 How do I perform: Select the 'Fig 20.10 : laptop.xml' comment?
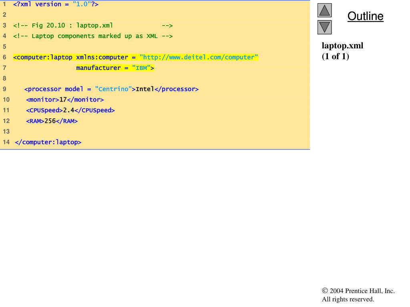tap(93, 25)
